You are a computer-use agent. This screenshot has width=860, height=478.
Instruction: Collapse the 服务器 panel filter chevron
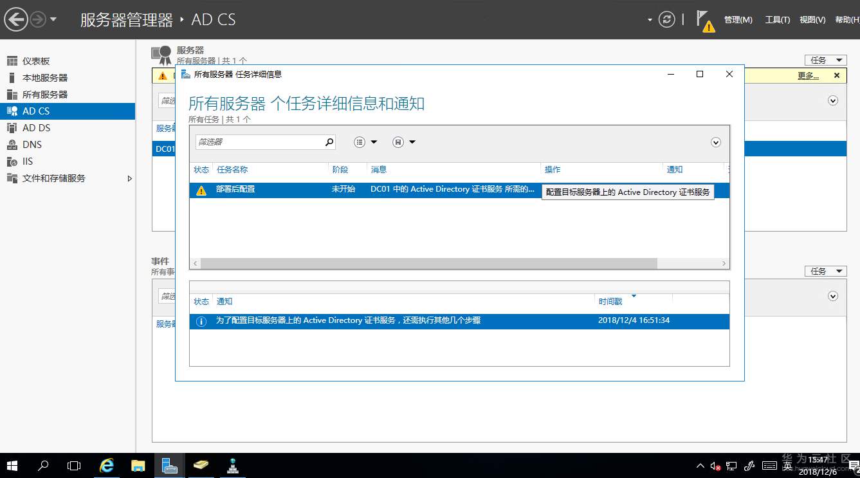pyautogui.click(x=833, y=100)
